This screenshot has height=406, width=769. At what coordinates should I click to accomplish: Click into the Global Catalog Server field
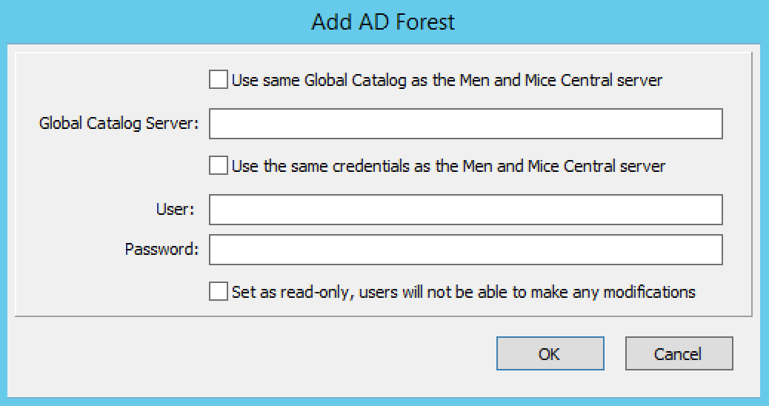tap(466, 124)
